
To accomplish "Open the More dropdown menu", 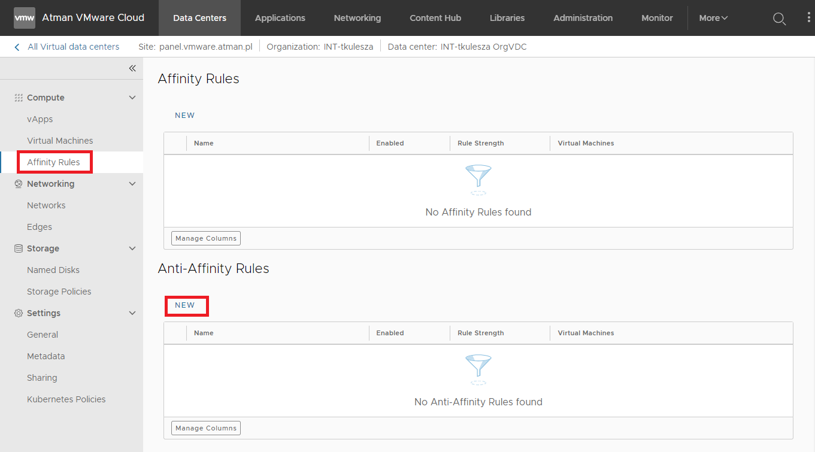I will tap(713, 18).
